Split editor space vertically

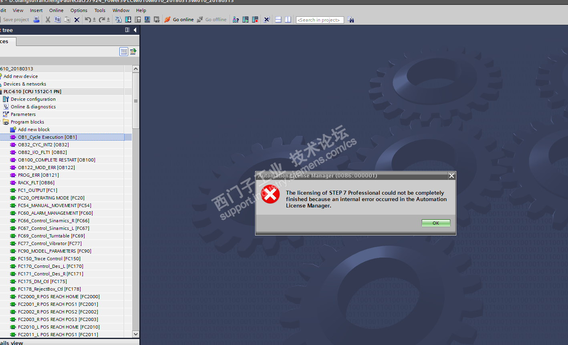tap(288, 20)
